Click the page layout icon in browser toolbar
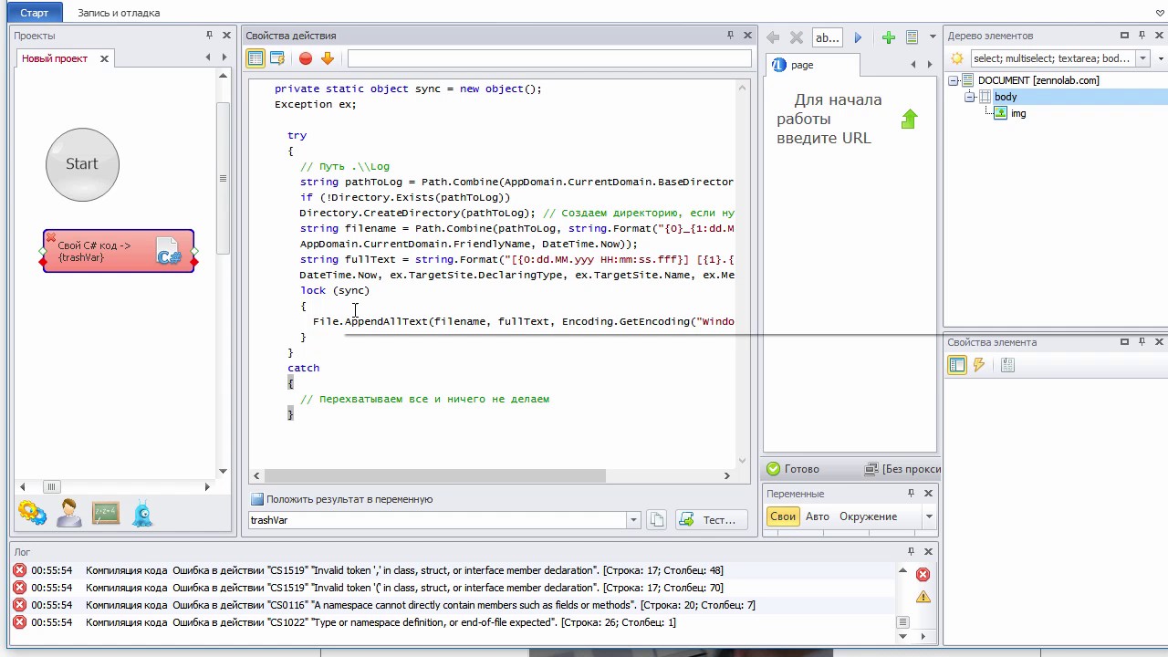 point(912,37)
